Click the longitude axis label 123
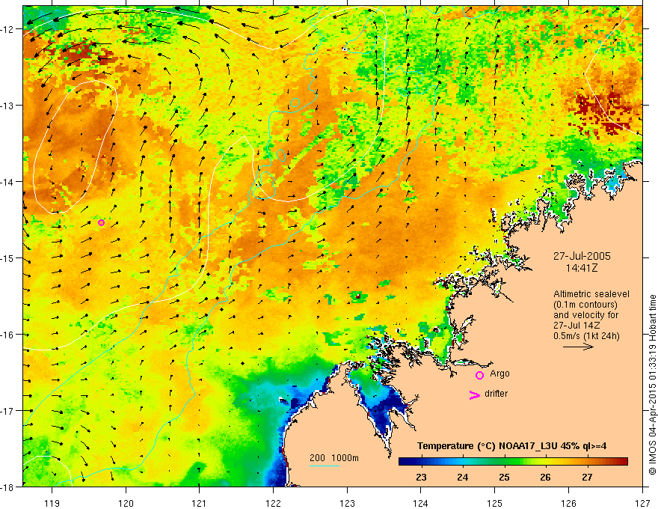This screenshot has width=658, height=509. [x=347, y=503]
